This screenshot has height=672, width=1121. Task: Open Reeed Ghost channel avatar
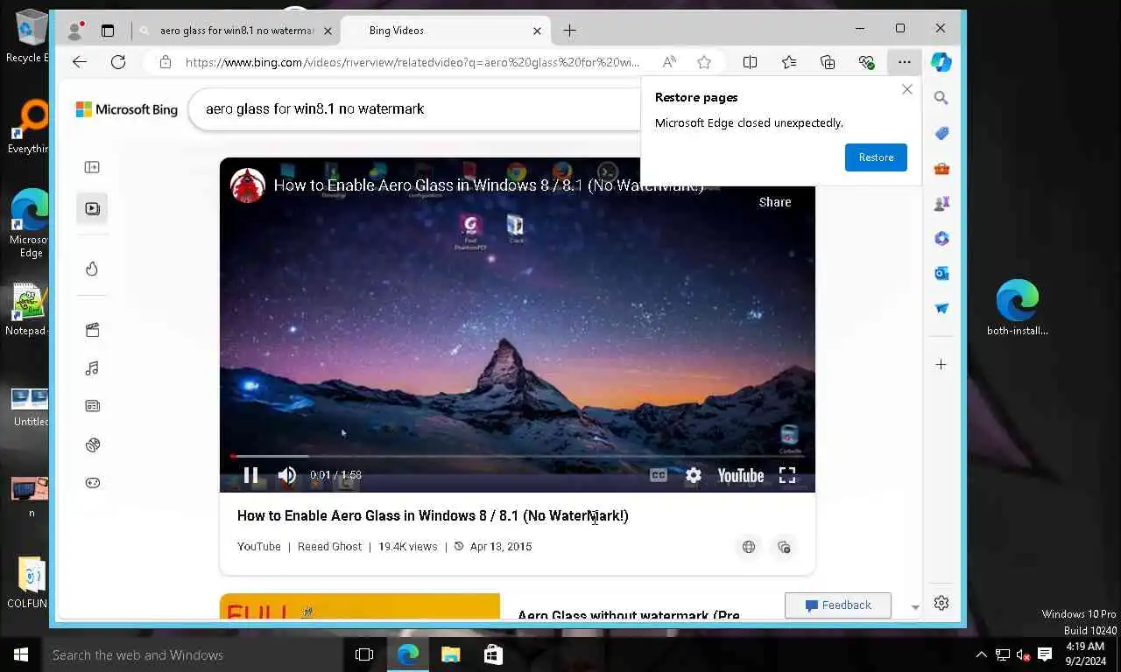[x=248, y=185]
